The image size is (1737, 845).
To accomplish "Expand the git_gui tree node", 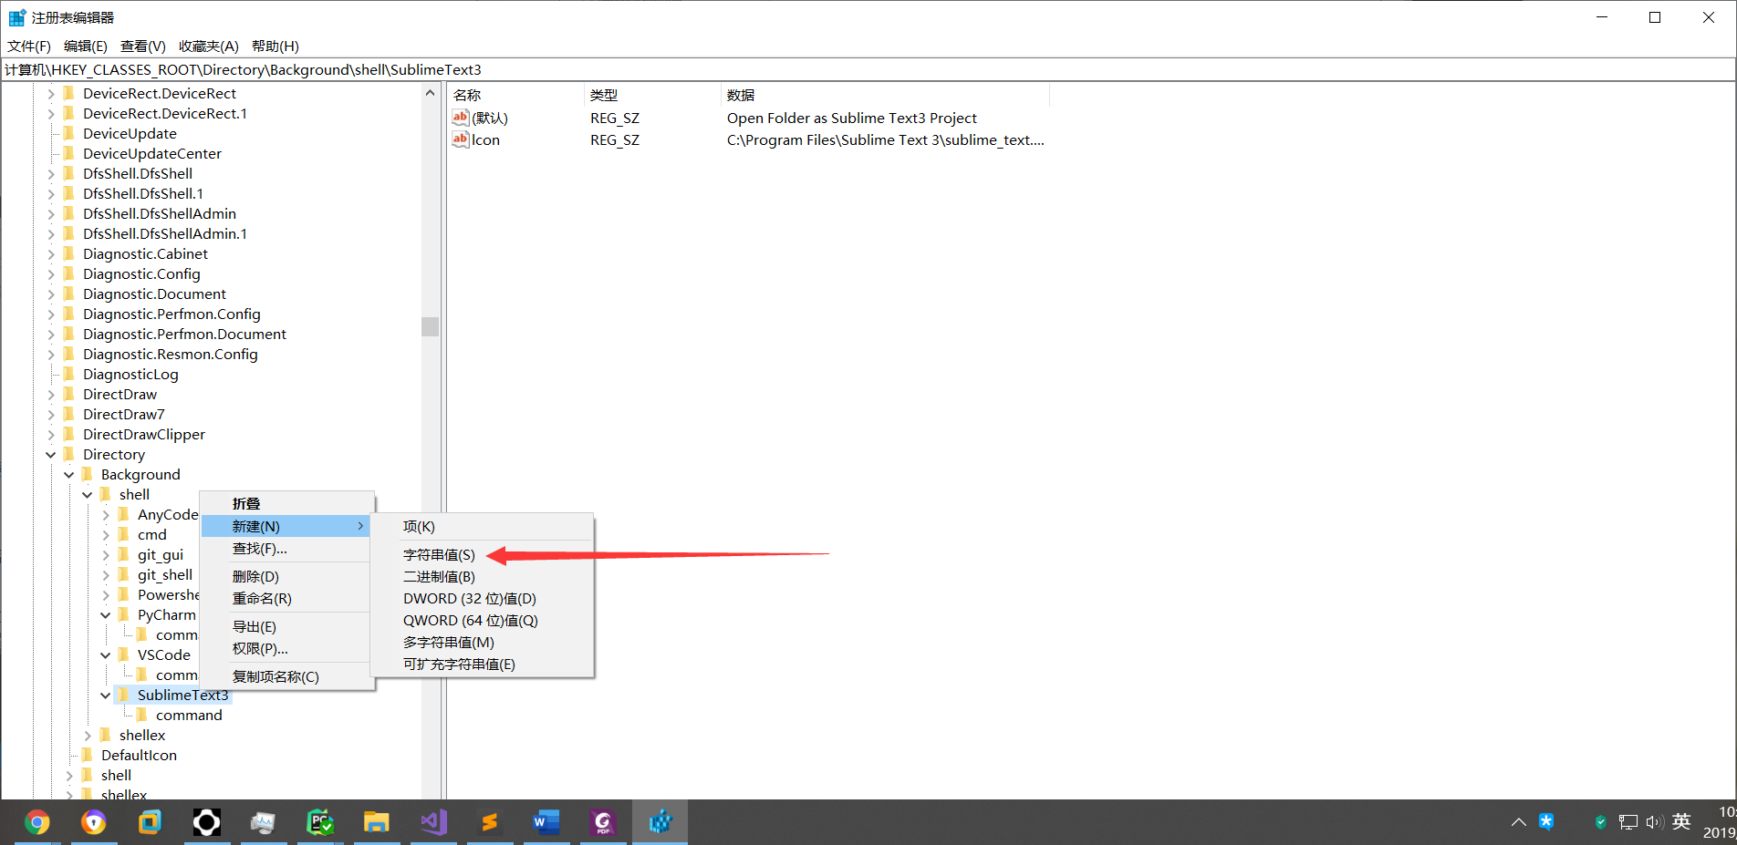I will coord(106,554).
